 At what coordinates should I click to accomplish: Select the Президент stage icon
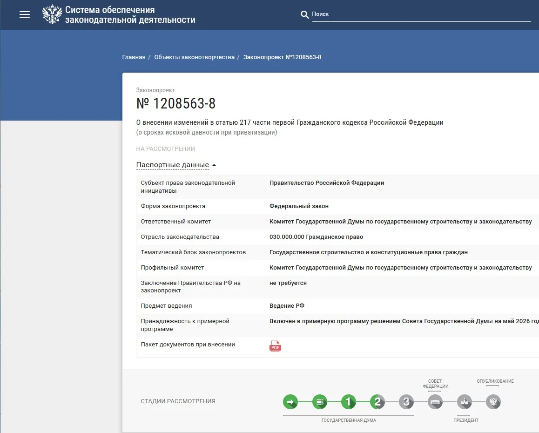465,402
